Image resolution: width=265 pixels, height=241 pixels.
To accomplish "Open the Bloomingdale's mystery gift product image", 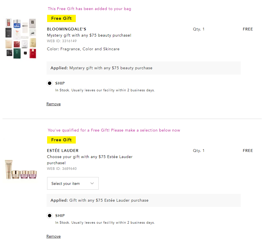I will tap(21, 39).
